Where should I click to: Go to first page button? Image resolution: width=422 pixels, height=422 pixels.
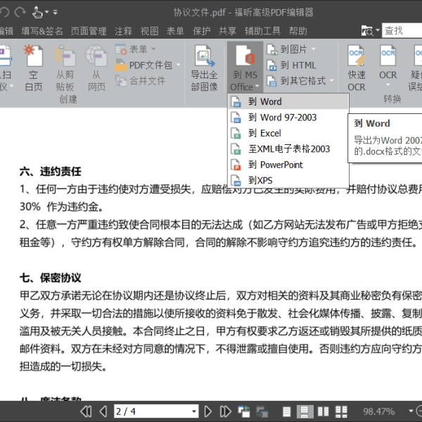[x=86, y=411]
